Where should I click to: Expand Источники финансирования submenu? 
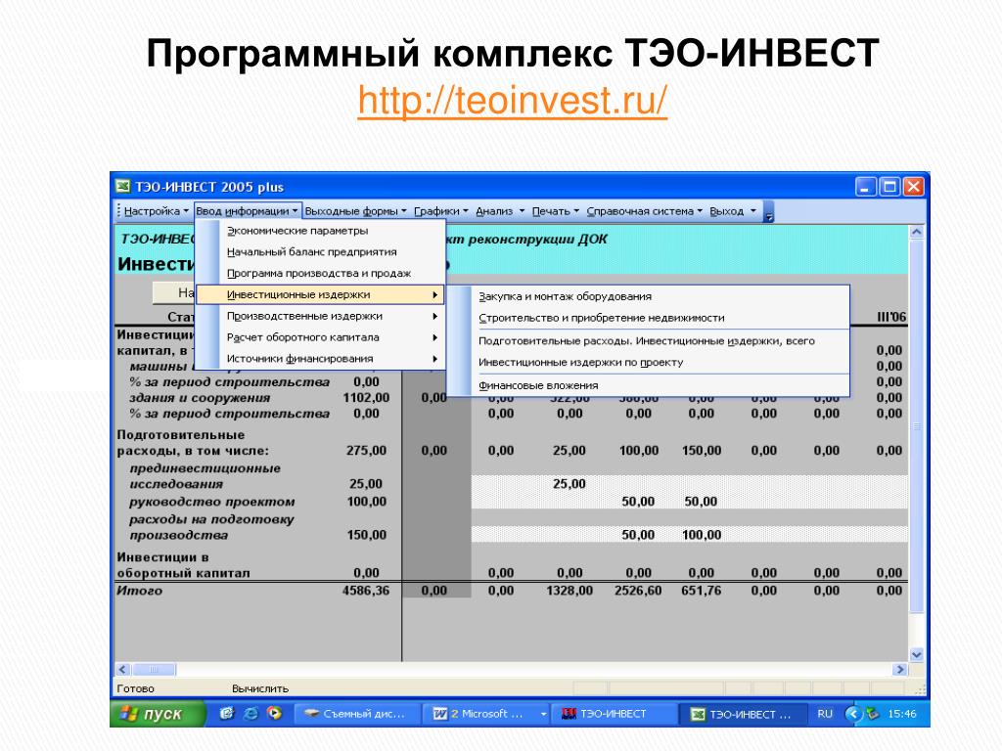tap(320, 359)
